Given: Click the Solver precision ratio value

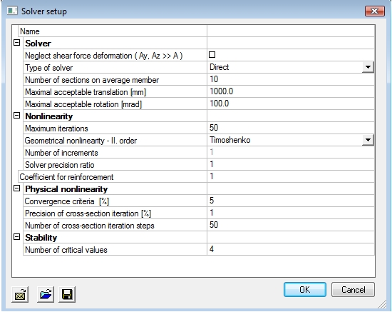Looking at the screenshot, I should coord(291,164).
